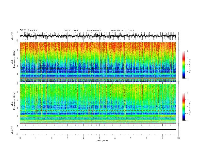Click inside the ch.2 spectrogram panel
Viewport: 201px width, 155px height.
coord(98,104)
